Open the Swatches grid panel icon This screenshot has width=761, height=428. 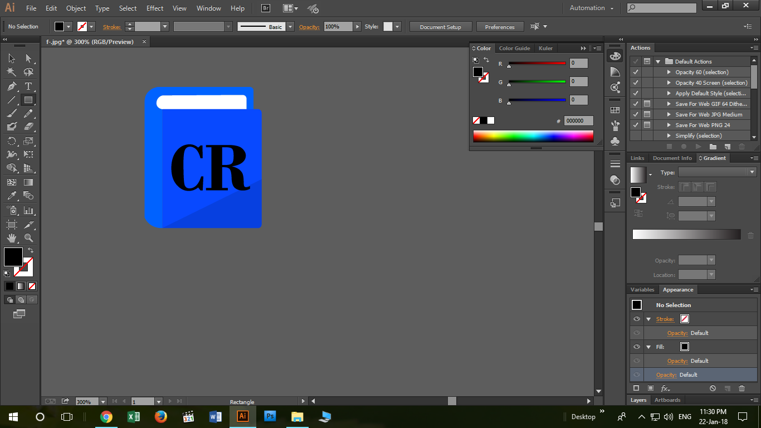pyautogui.click(x=615, y=110)
